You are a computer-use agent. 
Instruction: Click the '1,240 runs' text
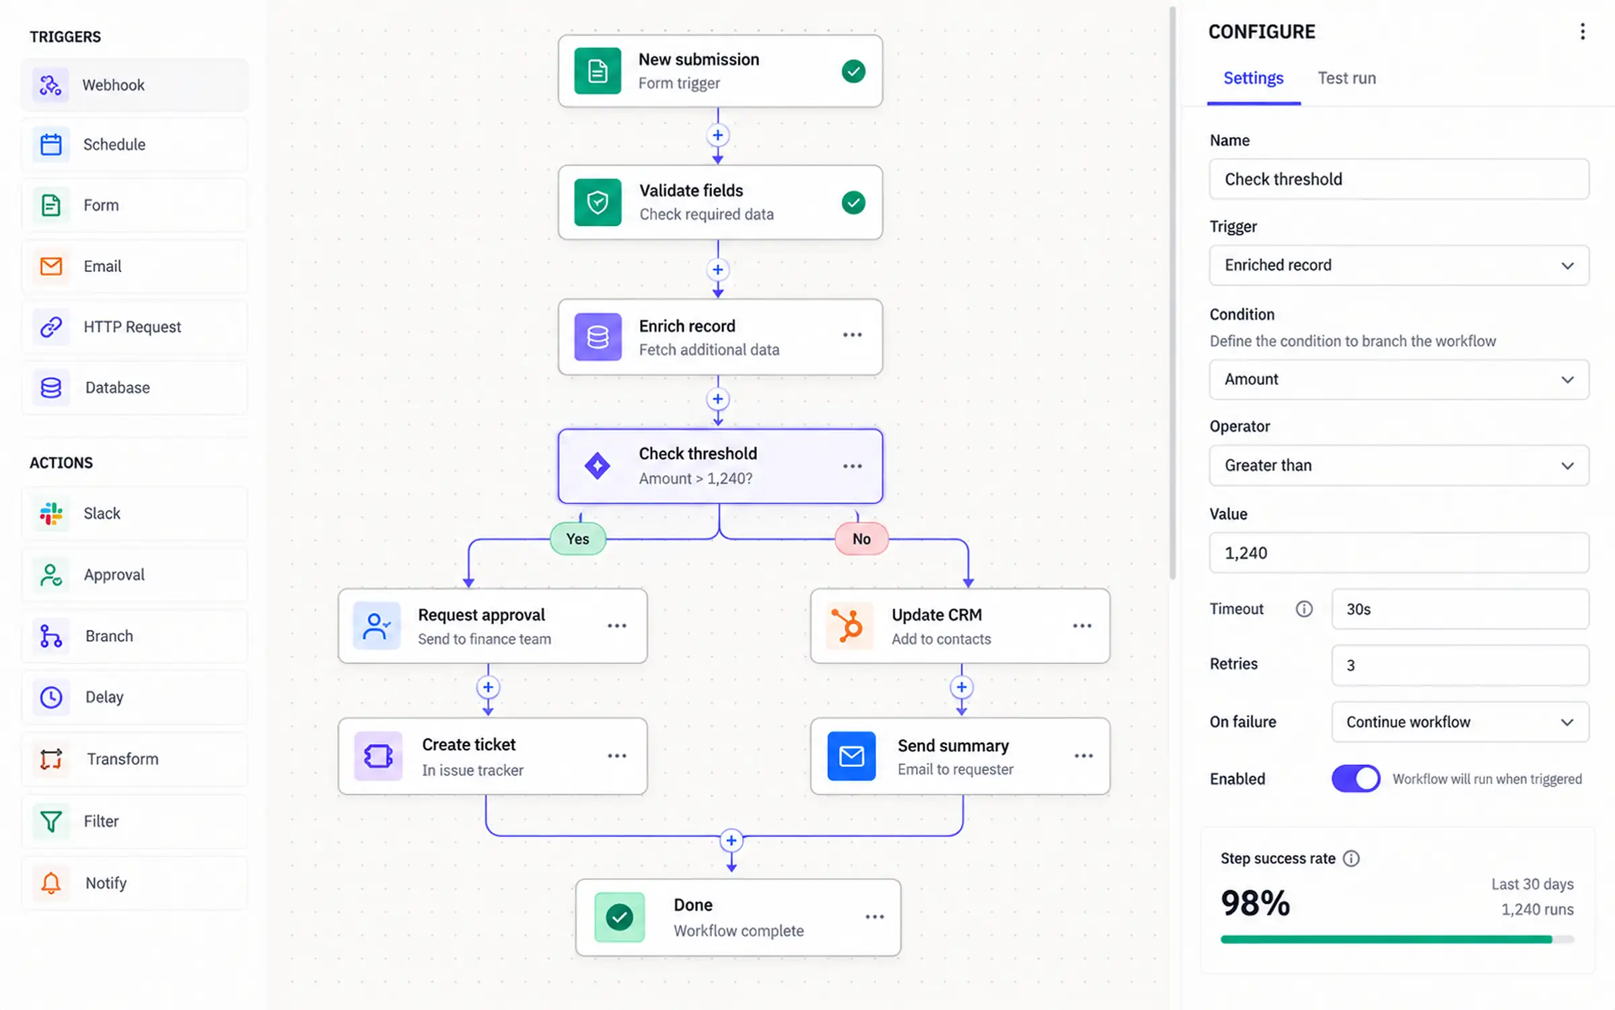[x=1538, y=910]
